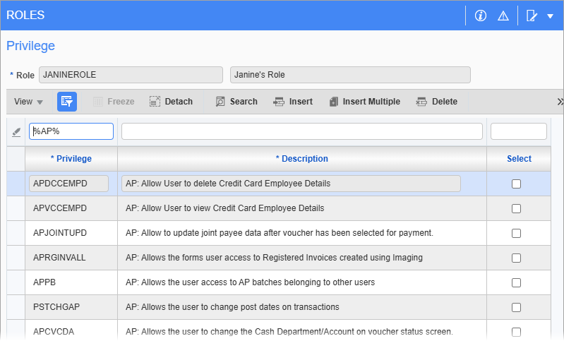
Task: Check the Select box for APJOINTUPD
Action: (516, 234)
